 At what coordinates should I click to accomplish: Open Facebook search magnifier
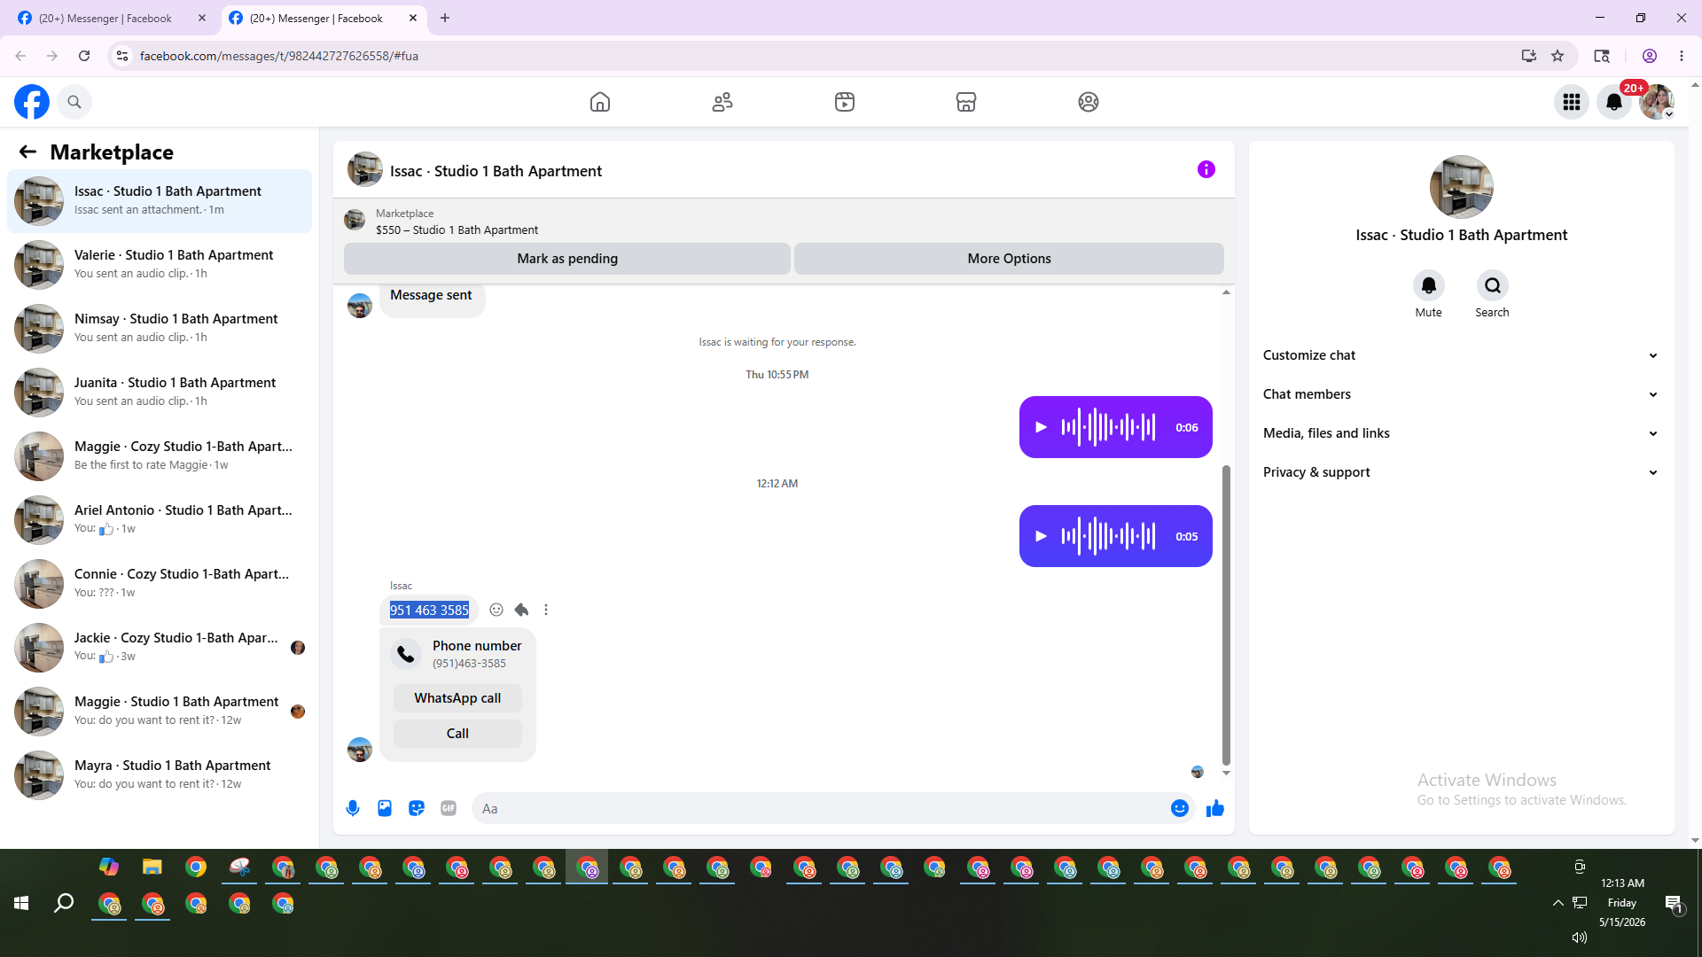pyautogui.click(x=74, y=102)
